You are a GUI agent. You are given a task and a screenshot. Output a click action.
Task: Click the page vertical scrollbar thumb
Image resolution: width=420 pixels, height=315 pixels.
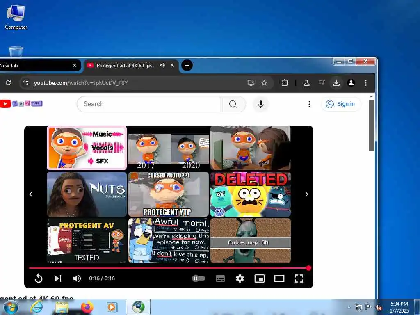pyautogui.click(x=371, y=125)
